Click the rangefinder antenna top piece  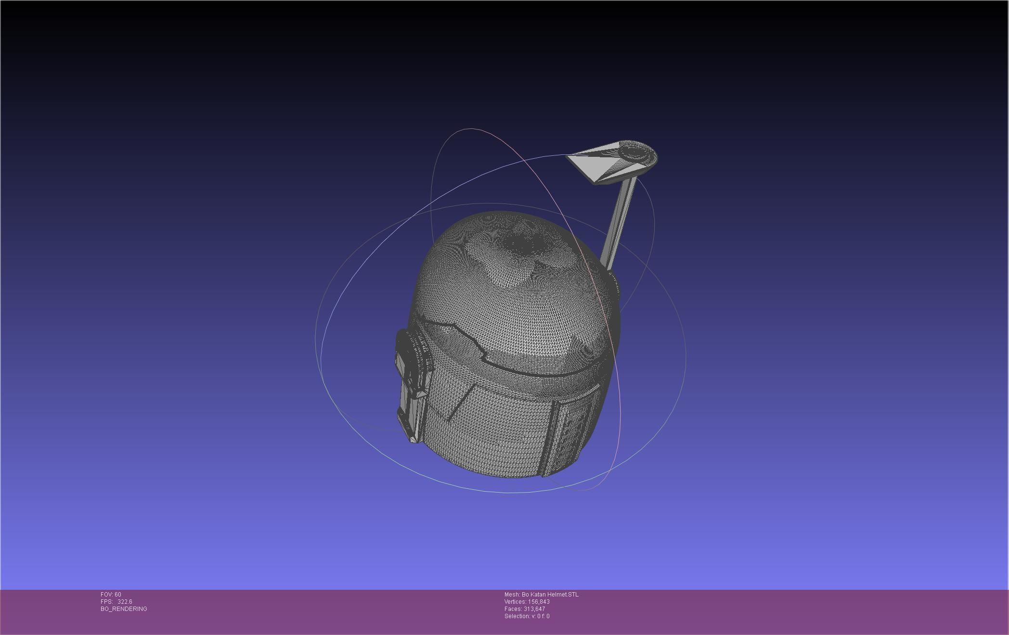click(611, 162)
